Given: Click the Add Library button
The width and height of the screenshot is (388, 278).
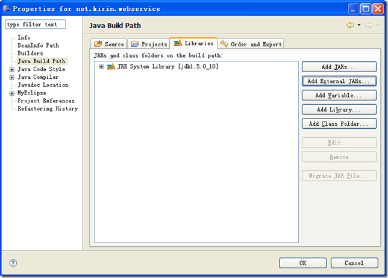Looking at the screenshot, I should [339, 110].
